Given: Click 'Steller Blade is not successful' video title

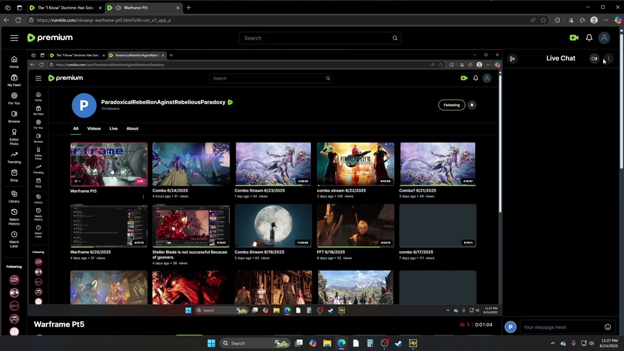Looking at the screenshot, I should tap(190, 254).
